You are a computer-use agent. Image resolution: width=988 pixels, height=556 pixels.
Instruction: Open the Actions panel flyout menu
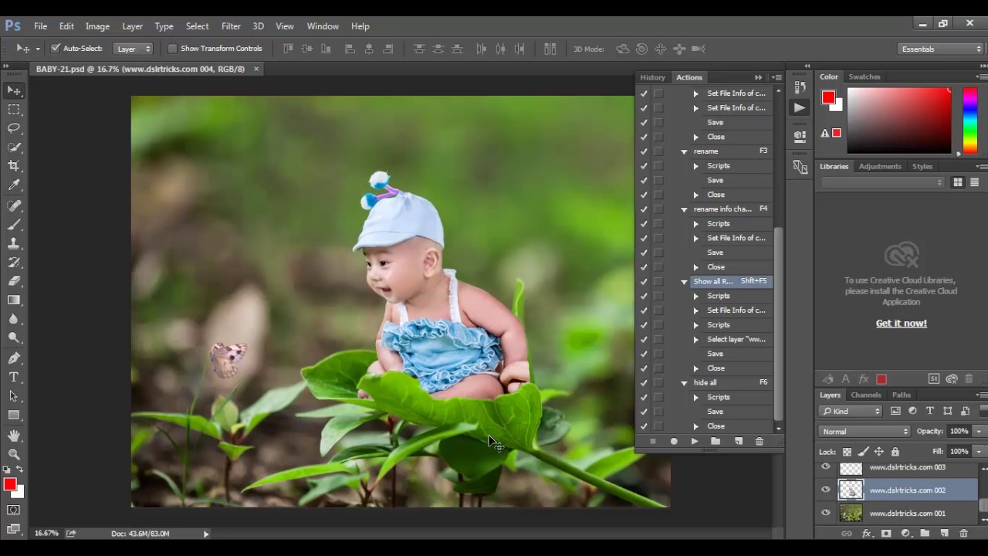click(x=777, y=77)
